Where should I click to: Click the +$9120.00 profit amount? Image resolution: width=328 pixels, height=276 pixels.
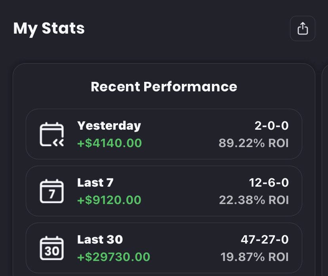coord(109,200)
